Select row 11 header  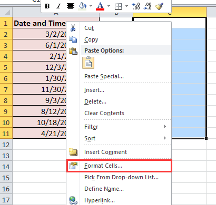[x=6, y=134]
